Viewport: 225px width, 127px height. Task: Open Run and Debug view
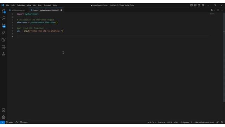click(4, 32)
